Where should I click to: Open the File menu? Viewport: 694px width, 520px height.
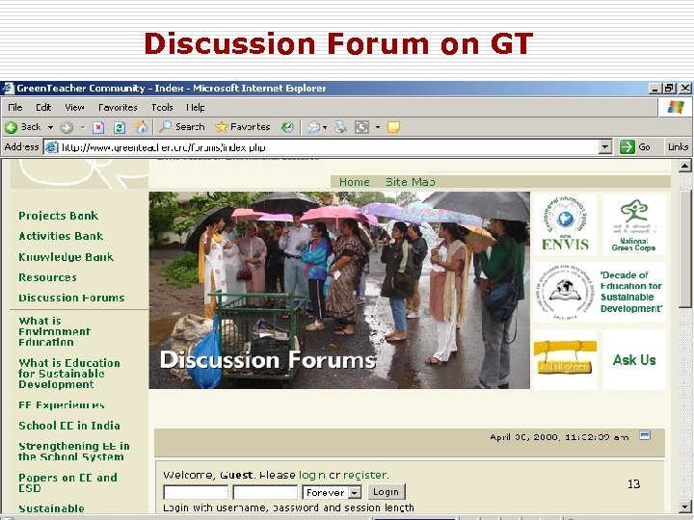(x=15, y=108)
